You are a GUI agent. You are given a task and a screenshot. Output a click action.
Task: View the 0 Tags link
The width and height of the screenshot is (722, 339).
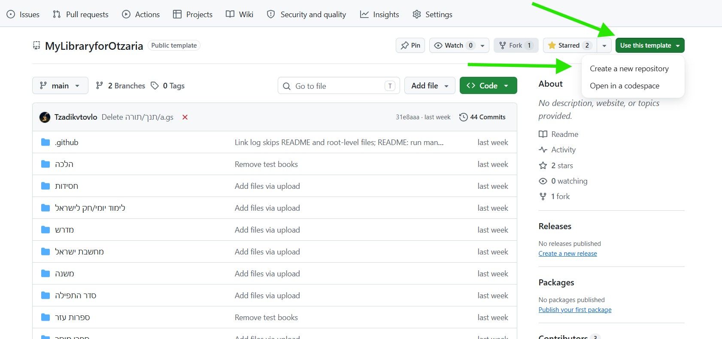168,86
